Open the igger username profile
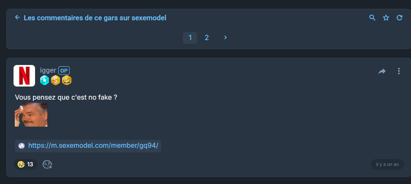Image resolution: width=411 pixels, height=184 pixels. coord(48,70)
